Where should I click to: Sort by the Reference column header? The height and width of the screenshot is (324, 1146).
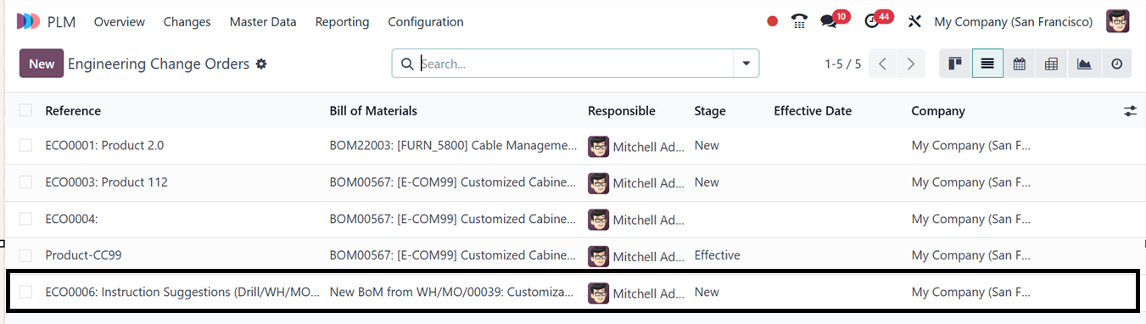(x=73, y=111)
